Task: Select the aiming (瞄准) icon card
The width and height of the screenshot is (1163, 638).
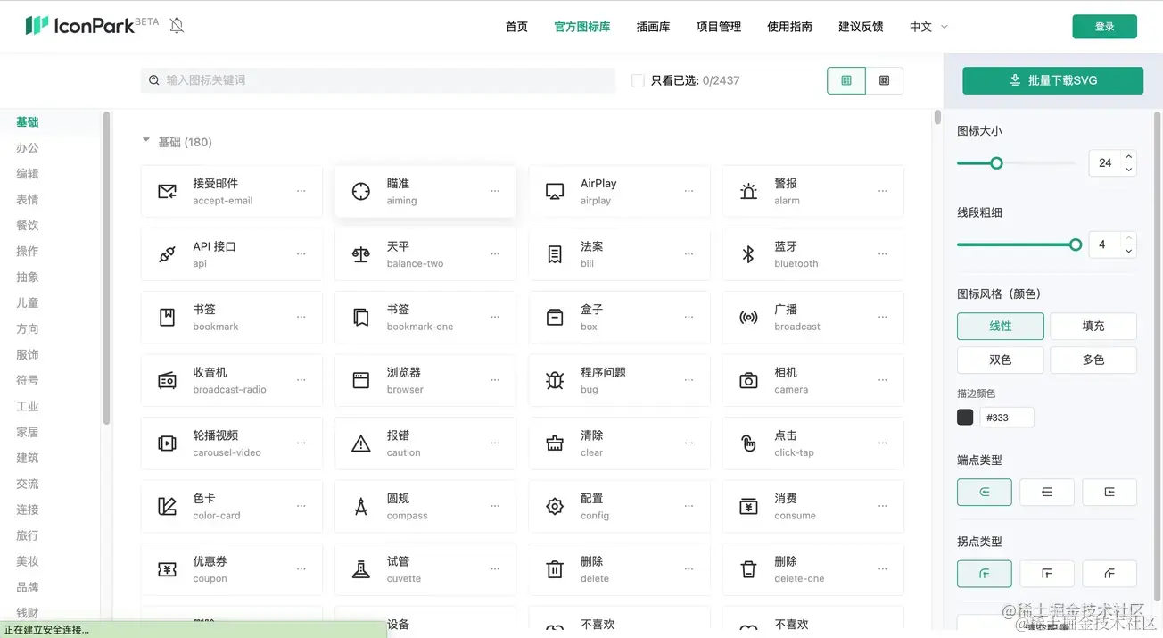Action: [x=425, y=191]
